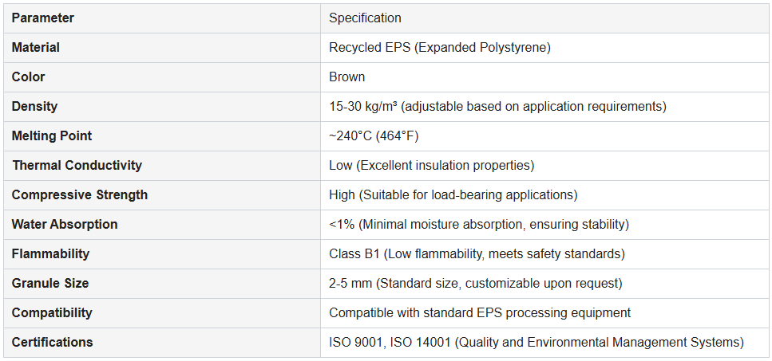772x361 pixels.
Task: Select the "Melting Point" row label
Action: tap(51, 135)
